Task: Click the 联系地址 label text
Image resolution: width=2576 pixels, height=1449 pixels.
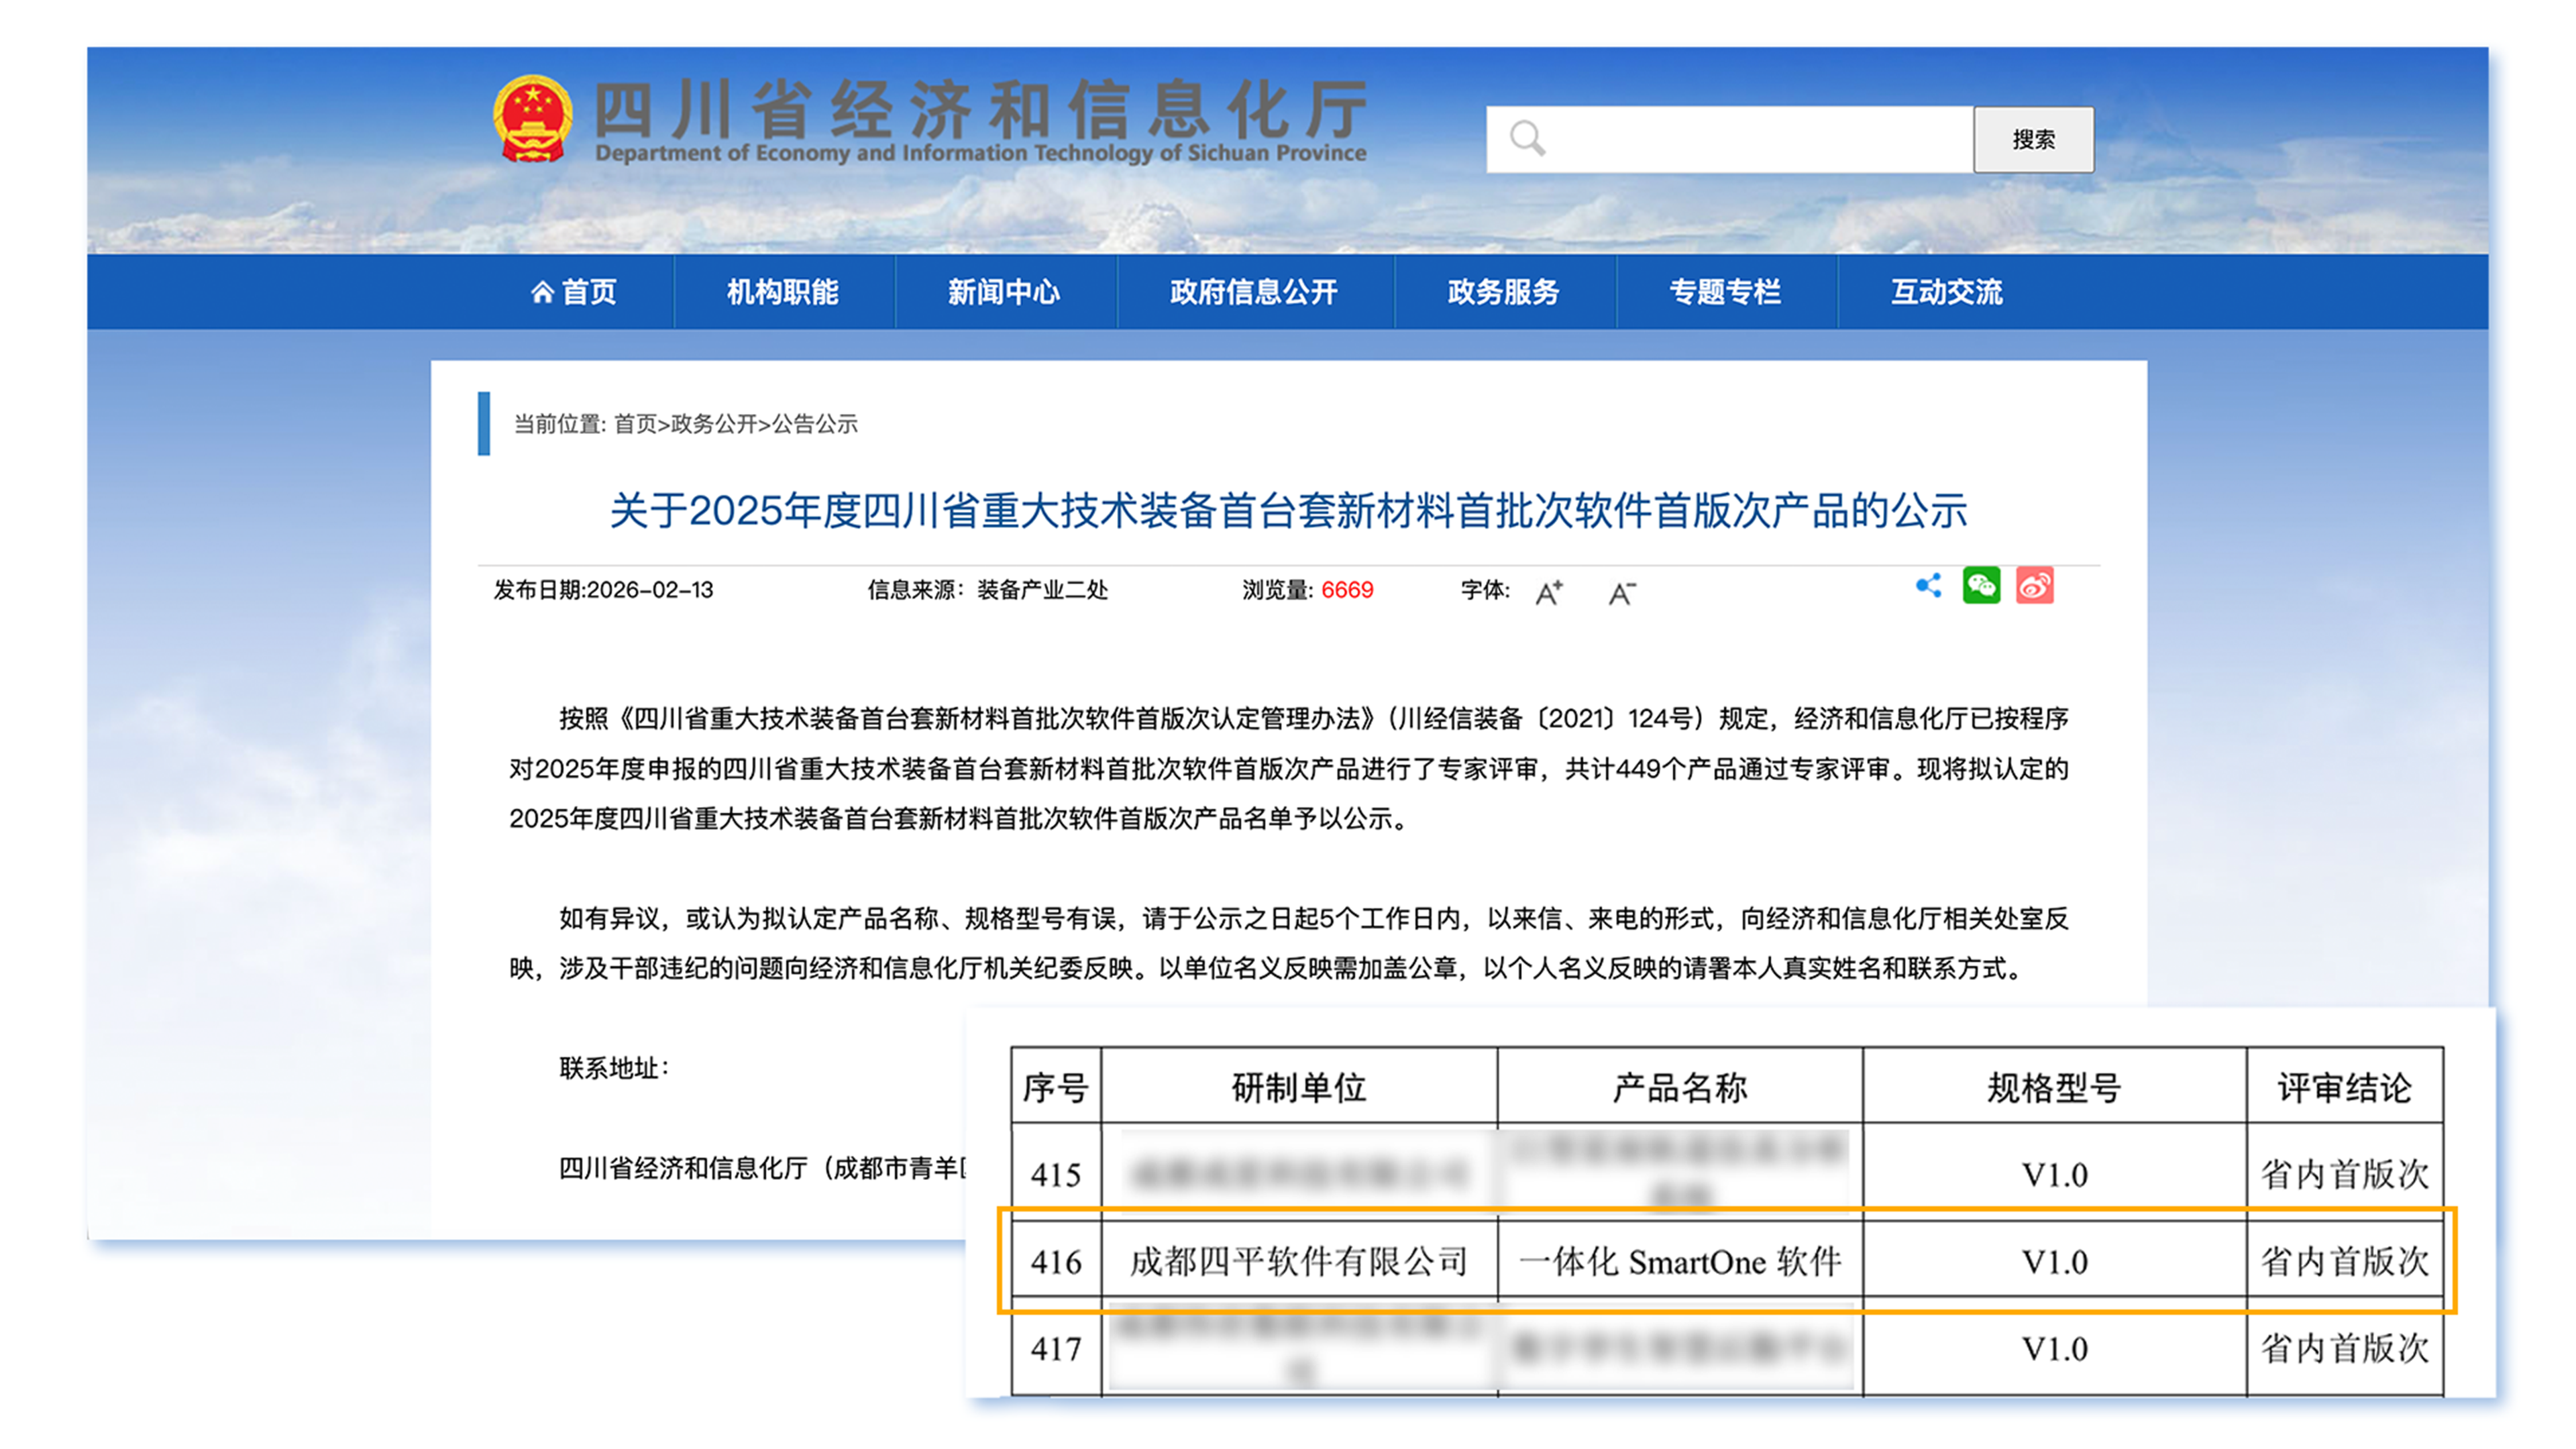Action: [613, 1068]
